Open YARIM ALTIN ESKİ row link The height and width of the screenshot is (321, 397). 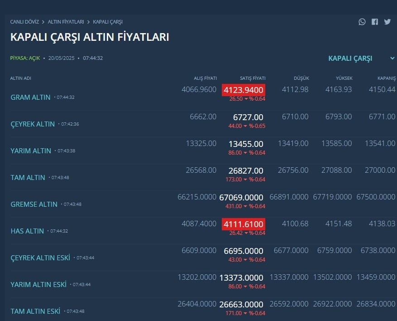(38, 284)
